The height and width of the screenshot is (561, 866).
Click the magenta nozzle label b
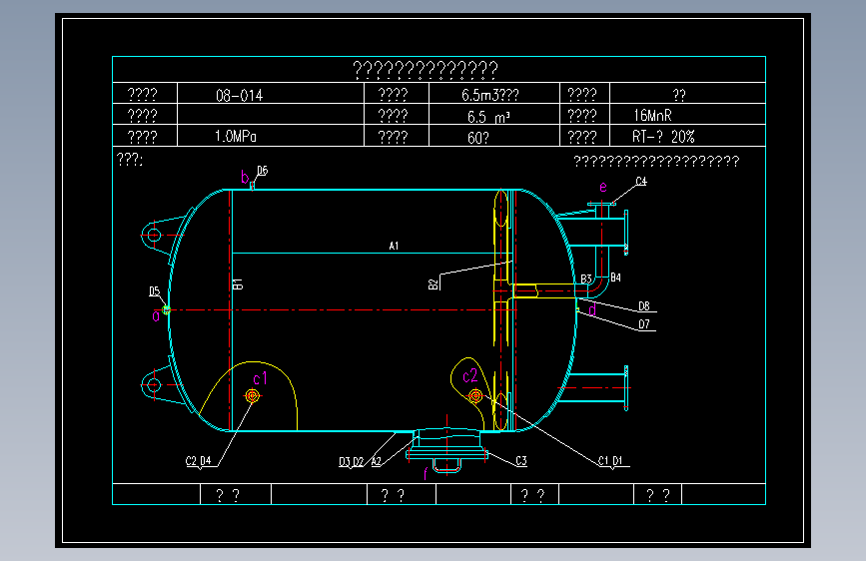point(245,177)
